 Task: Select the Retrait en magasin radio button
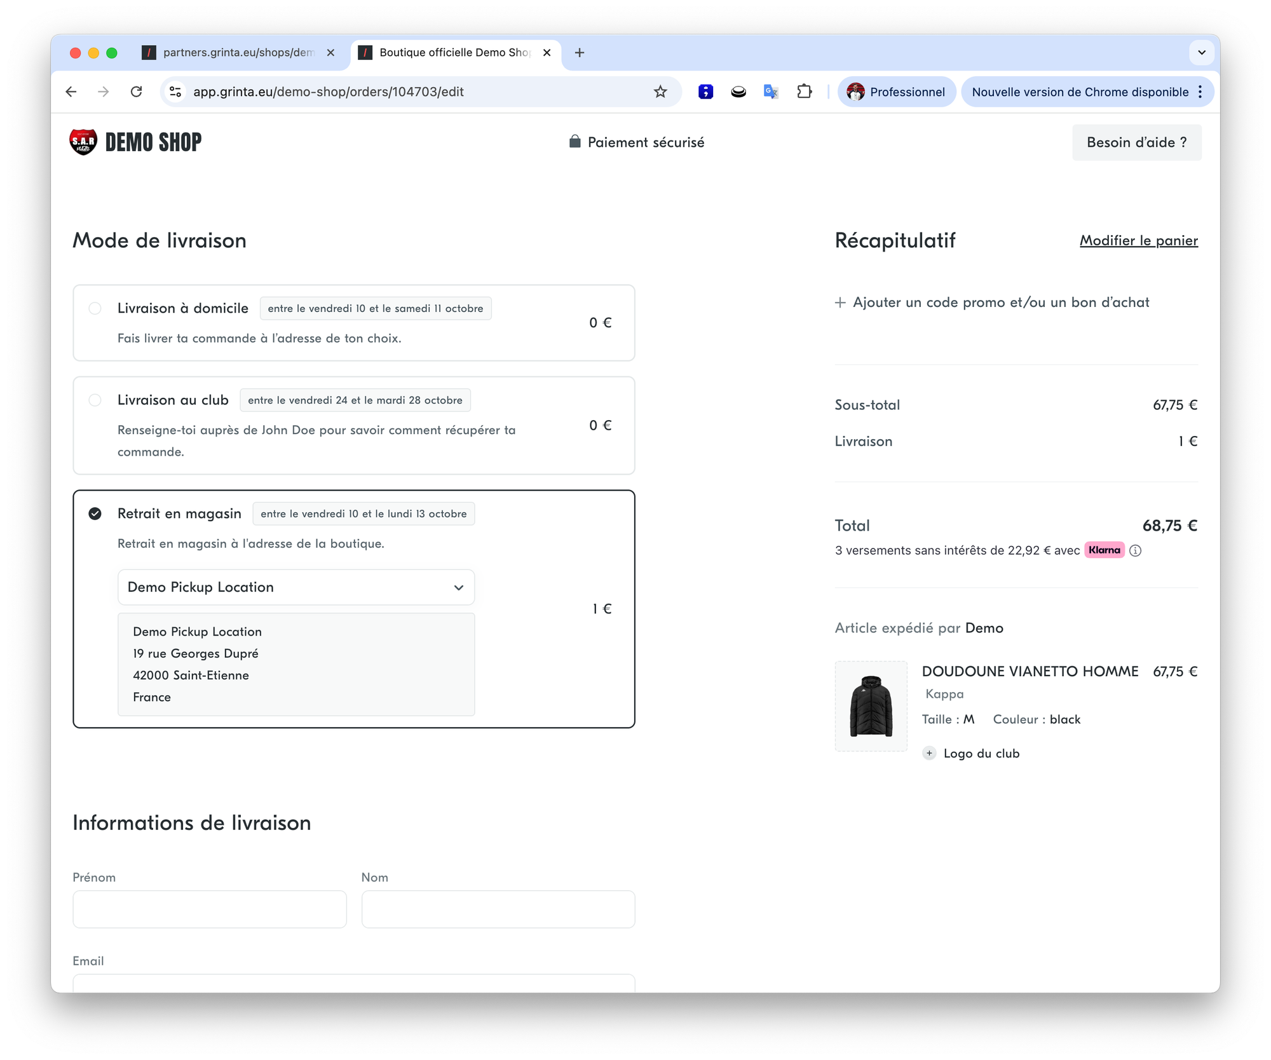click(95, 513)
